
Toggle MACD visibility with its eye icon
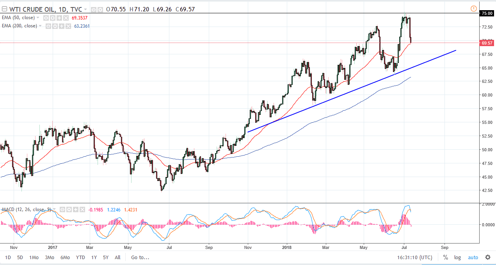[x=62, y=209]
